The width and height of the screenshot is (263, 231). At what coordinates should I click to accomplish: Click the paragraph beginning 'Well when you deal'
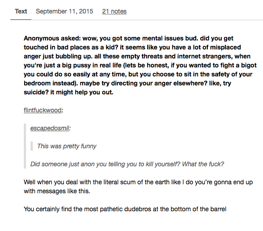tap(138, 187)
